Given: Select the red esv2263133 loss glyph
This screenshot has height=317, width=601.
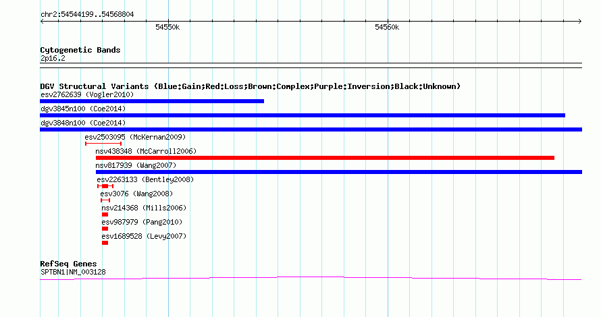Looking at the screenshot, I should (x=105, y=186).
